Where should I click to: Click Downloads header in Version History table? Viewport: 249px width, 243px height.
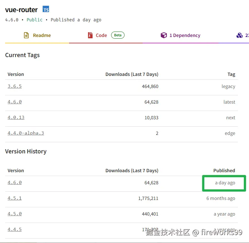[x=132, y=171]
